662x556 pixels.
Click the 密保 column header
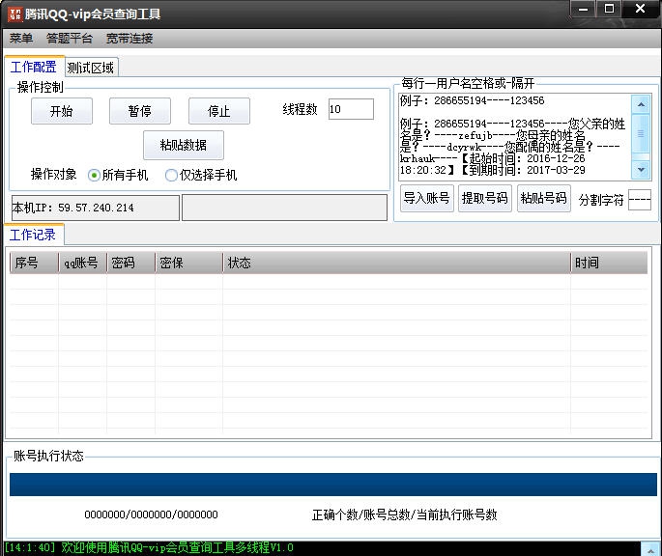(x=188, y=263)
